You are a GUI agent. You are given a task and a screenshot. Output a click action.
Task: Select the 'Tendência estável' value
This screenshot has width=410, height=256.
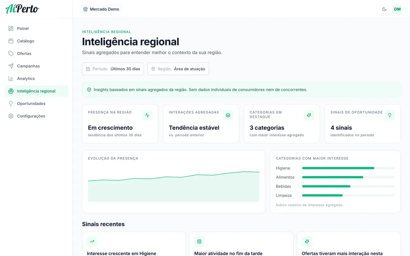(194, 128)
